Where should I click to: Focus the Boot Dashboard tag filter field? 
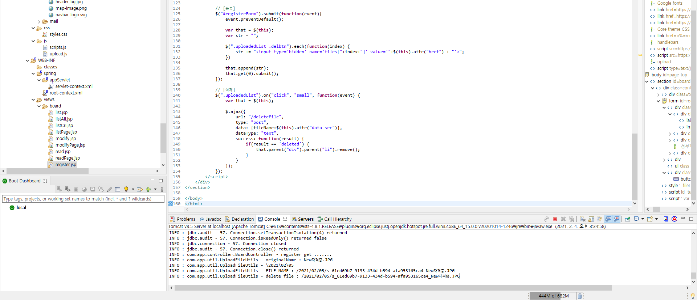[83, 199]
